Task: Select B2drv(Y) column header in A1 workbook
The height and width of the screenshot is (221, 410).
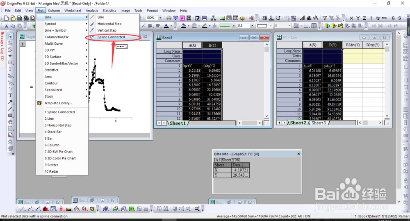Action: click(353, 45)
